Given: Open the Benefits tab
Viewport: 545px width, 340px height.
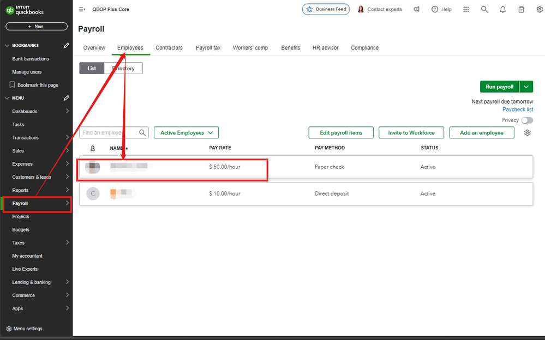Looking at the screenshot, I should [x=291, y=47].
